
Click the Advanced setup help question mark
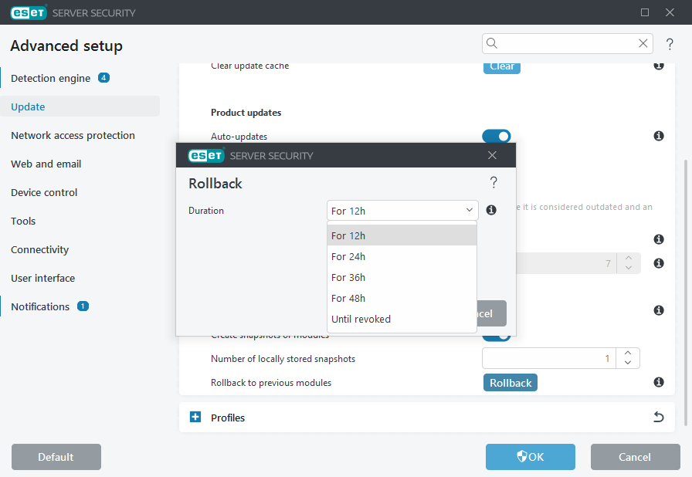point(670,44)
